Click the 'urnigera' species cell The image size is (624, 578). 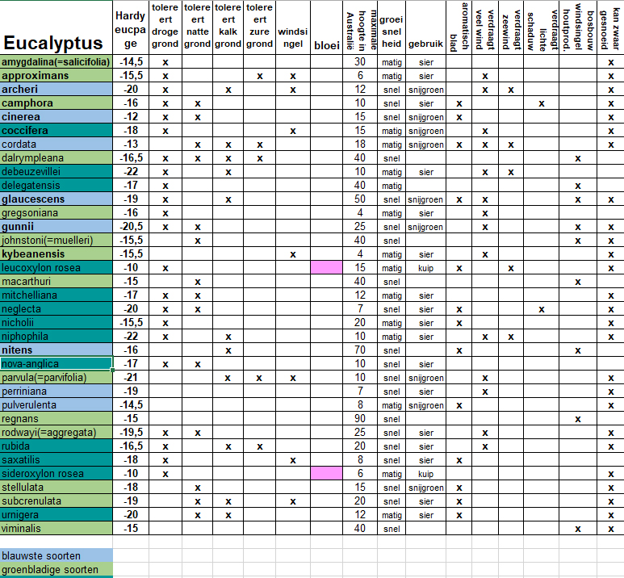coord(57,515)
